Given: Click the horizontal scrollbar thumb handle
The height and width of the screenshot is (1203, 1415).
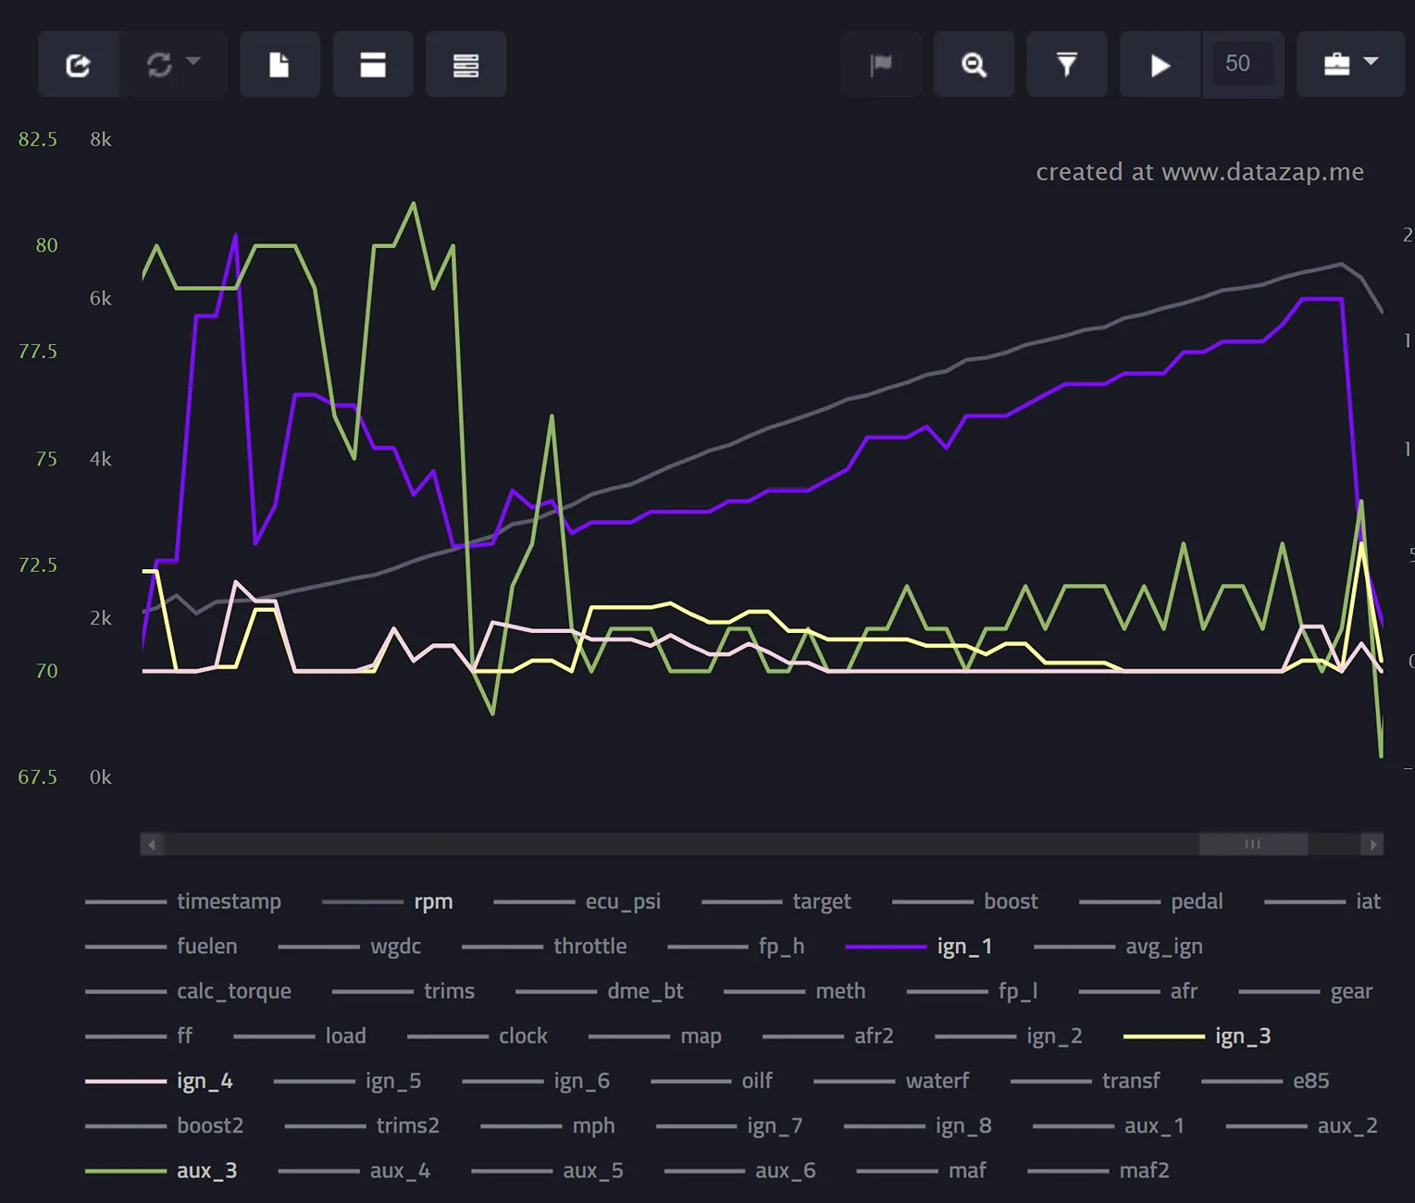Looking at the screenshot, I should coord(1253,844).
